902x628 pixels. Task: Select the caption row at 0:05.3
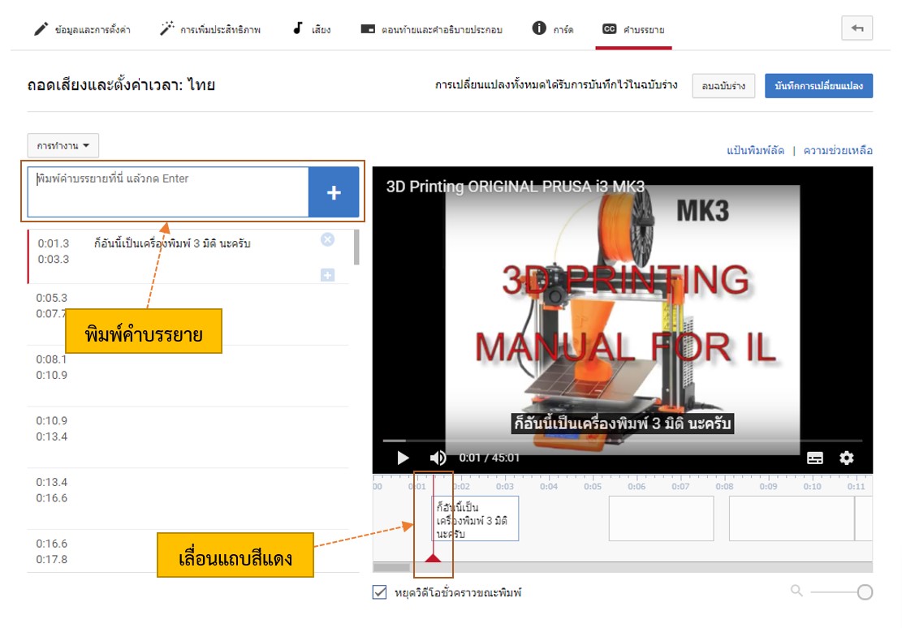(x=187, y=306)
